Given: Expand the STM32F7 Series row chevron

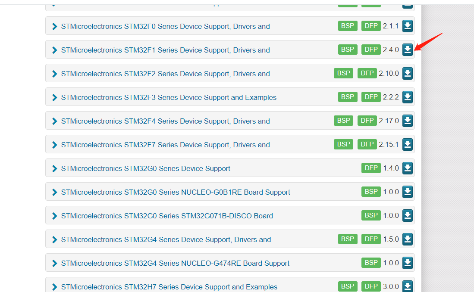Looking at the screenshot, I should pos(55,145).
